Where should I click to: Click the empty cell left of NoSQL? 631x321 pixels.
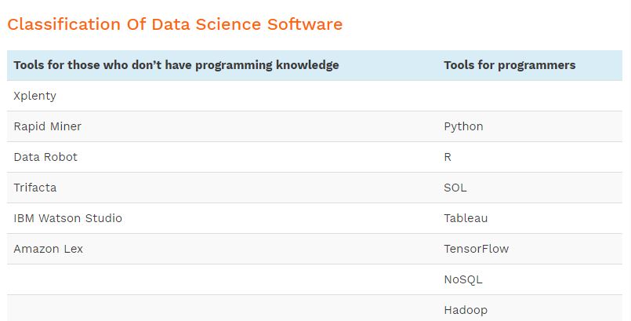coord(219,279)
